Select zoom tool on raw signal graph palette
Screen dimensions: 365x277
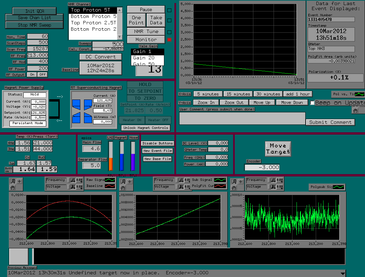click(13, 181)
